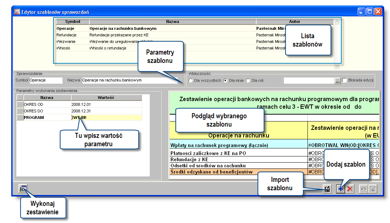Select the 'Dla wszystkich' radio button
The height and width of the screenshot is (223, 390).
pos(191,80)
